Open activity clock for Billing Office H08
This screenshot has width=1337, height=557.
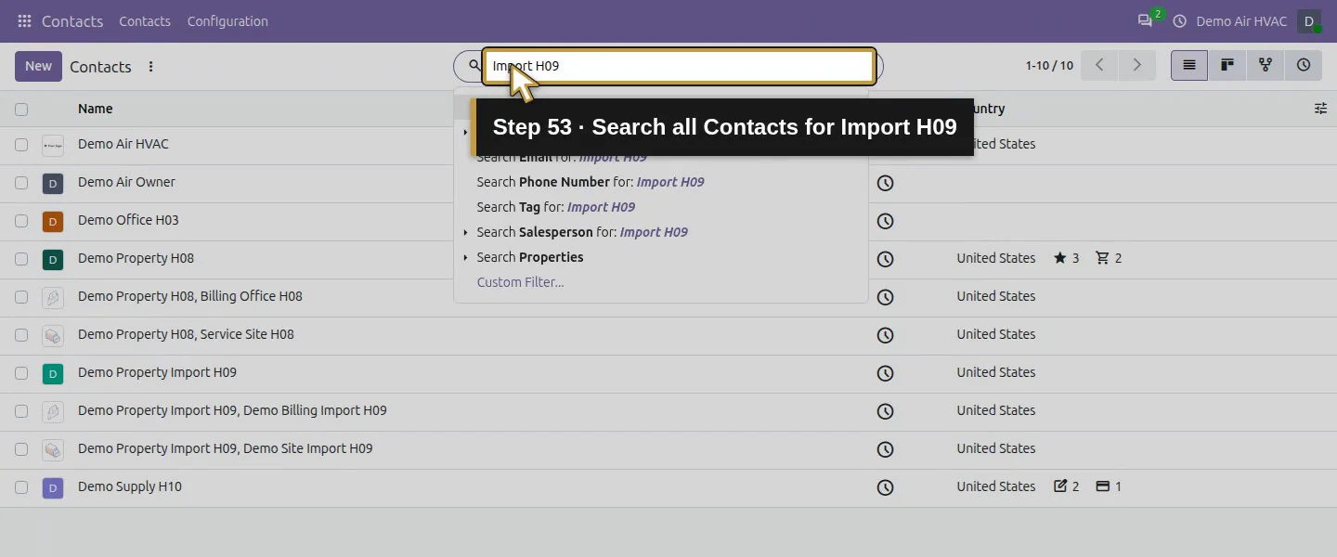click(x=885, y=297)
